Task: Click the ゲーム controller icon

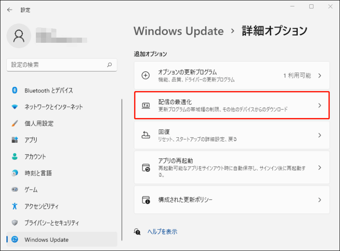Action: [x=15, y=189]
